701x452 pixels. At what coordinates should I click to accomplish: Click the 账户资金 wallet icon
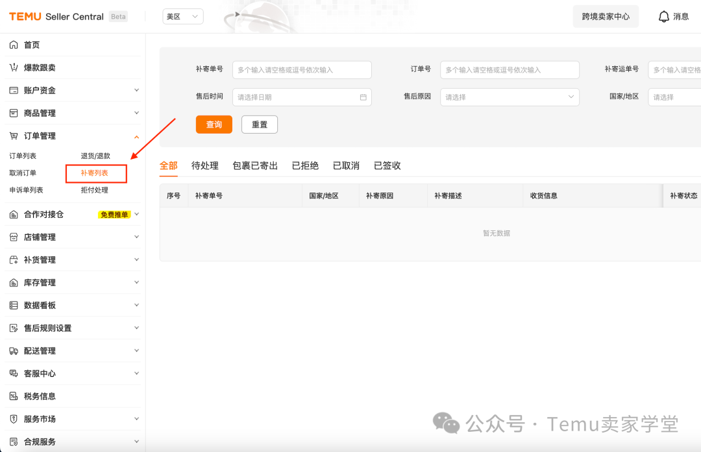[x=14, y=90]
